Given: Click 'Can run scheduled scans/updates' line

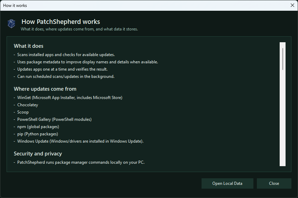Looking at the screenshot, I should (66, 76).
